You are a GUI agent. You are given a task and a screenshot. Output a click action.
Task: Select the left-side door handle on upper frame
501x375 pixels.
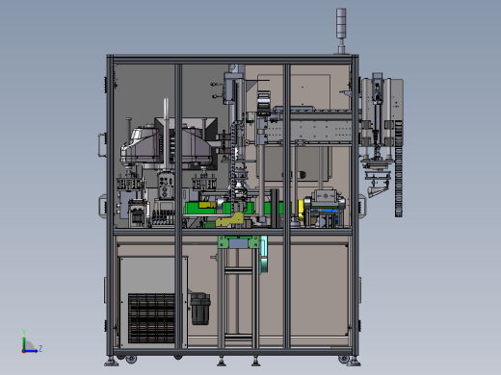pos(101,145)
